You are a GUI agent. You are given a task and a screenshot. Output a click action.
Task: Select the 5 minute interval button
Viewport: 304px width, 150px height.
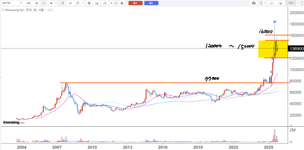[x=21, y=3]
